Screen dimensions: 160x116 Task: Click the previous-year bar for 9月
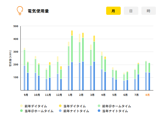(24, 69)
